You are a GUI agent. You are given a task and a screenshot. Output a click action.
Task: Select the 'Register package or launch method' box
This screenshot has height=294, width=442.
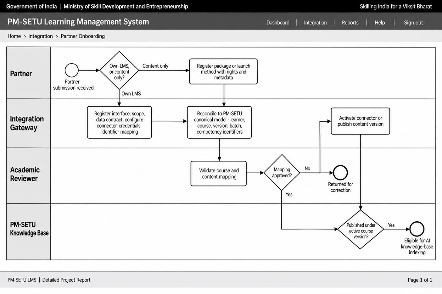click(x=223, y=71)
